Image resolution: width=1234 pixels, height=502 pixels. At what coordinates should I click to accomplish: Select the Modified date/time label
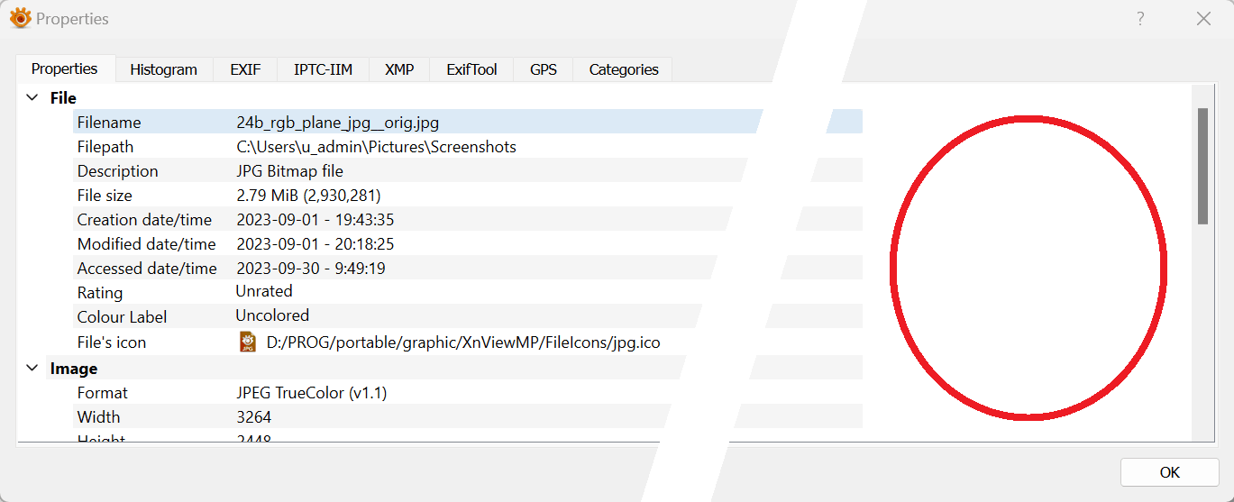click(x=147, y=244)
